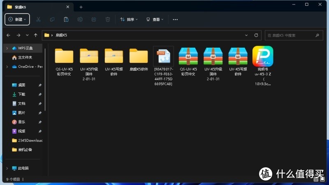Go to 下载 in quick access

21,94
